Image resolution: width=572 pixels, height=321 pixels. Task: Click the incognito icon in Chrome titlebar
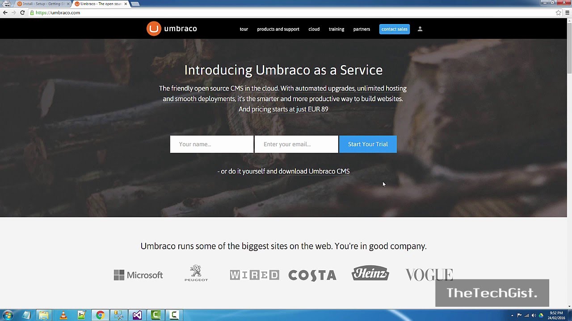tap(7, 4)
